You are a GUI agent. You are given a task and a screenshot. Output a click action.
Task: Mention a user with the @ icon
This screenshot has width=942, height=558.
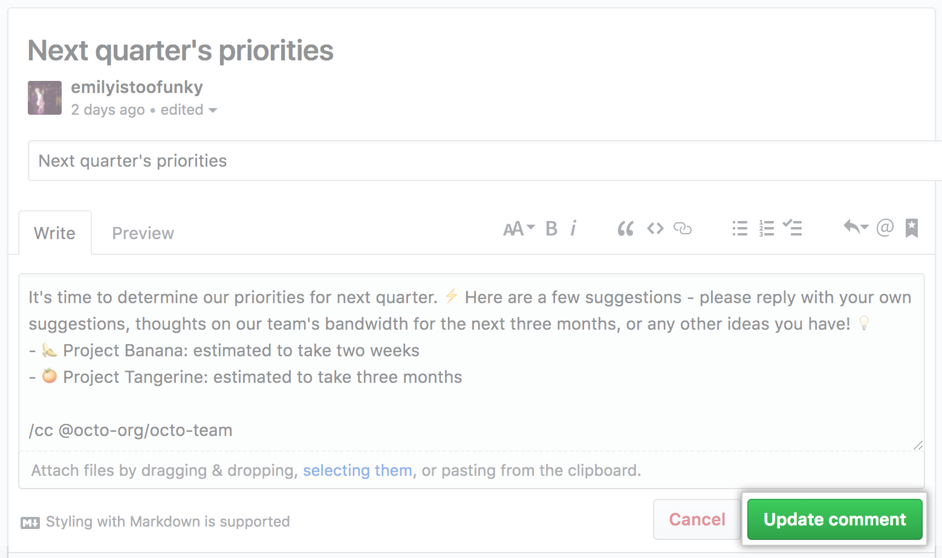885,228
